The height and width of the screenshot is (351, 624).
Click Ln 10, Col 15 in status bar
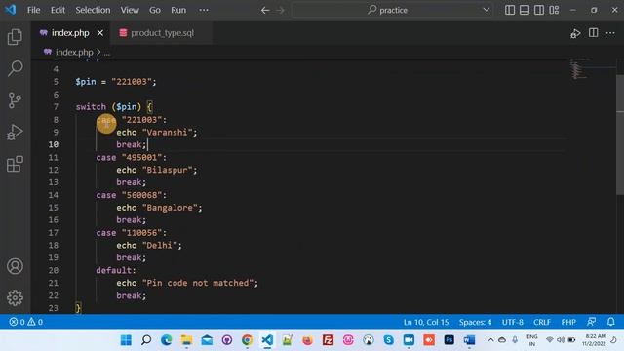point(426,322)
